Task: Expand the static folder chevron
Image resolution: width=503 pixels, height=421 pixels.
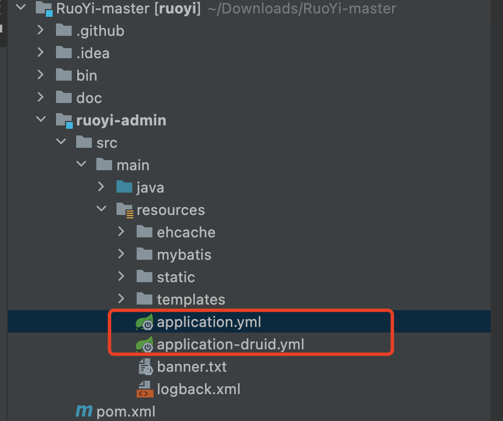Action: pyautogui.click(x=121, y=276)
